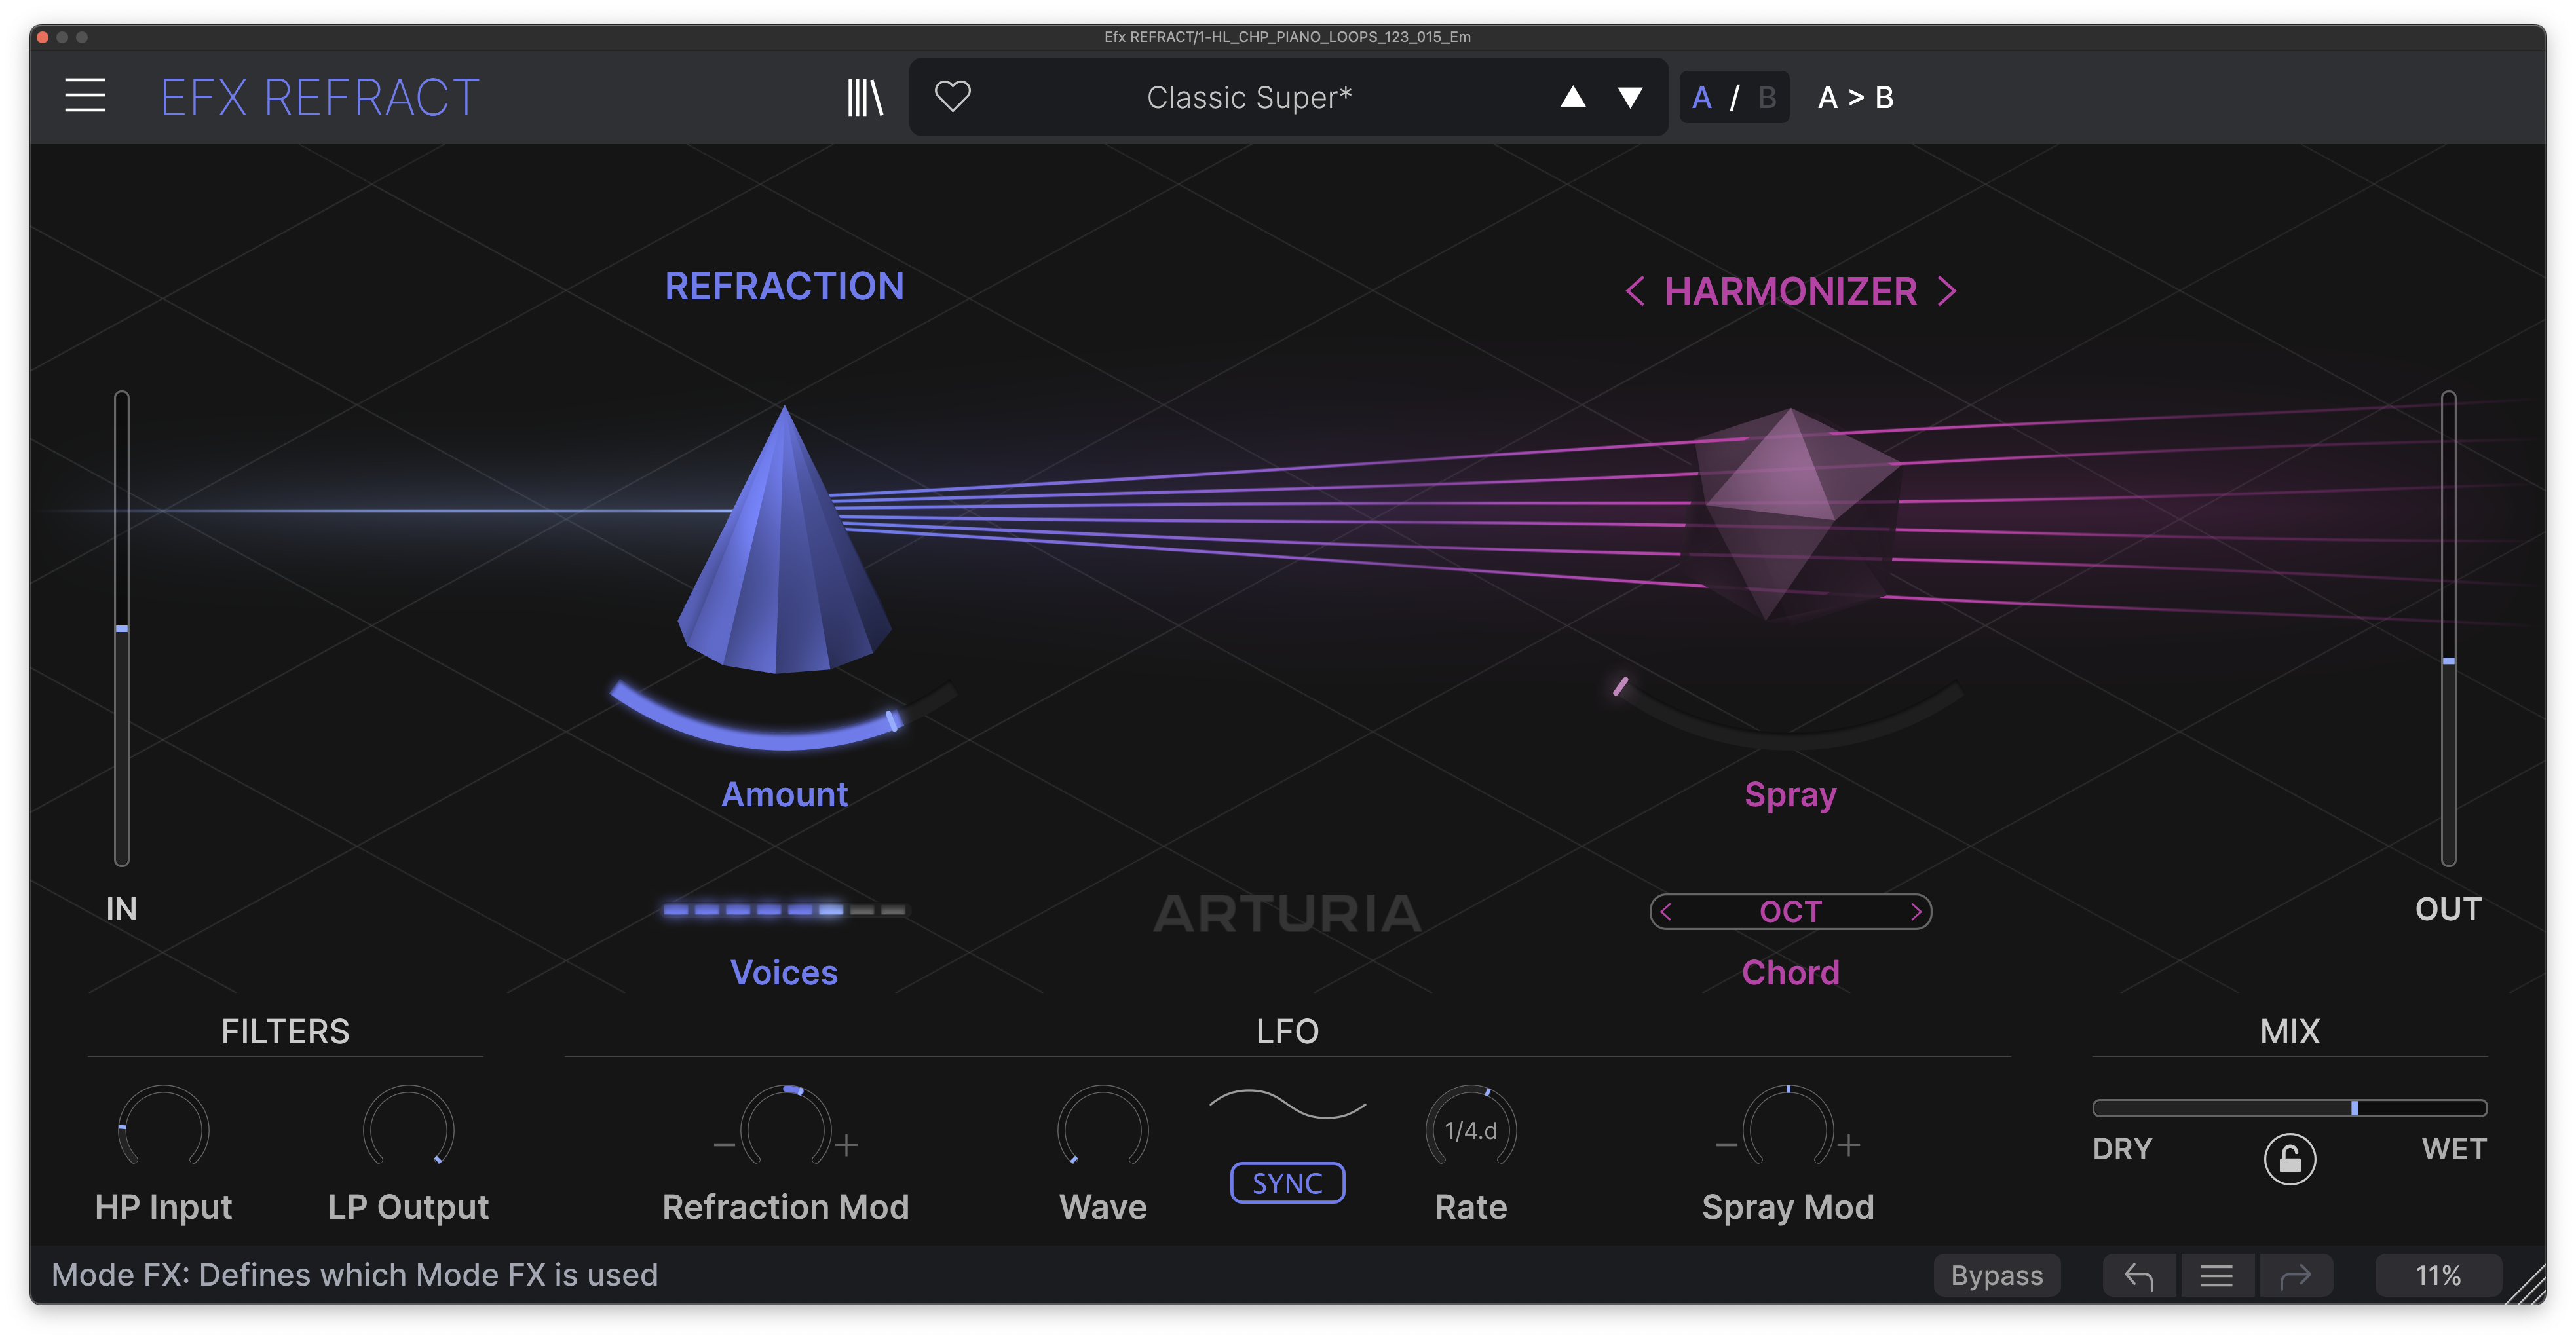
Task: Switch to state A
Action: 1701,97
